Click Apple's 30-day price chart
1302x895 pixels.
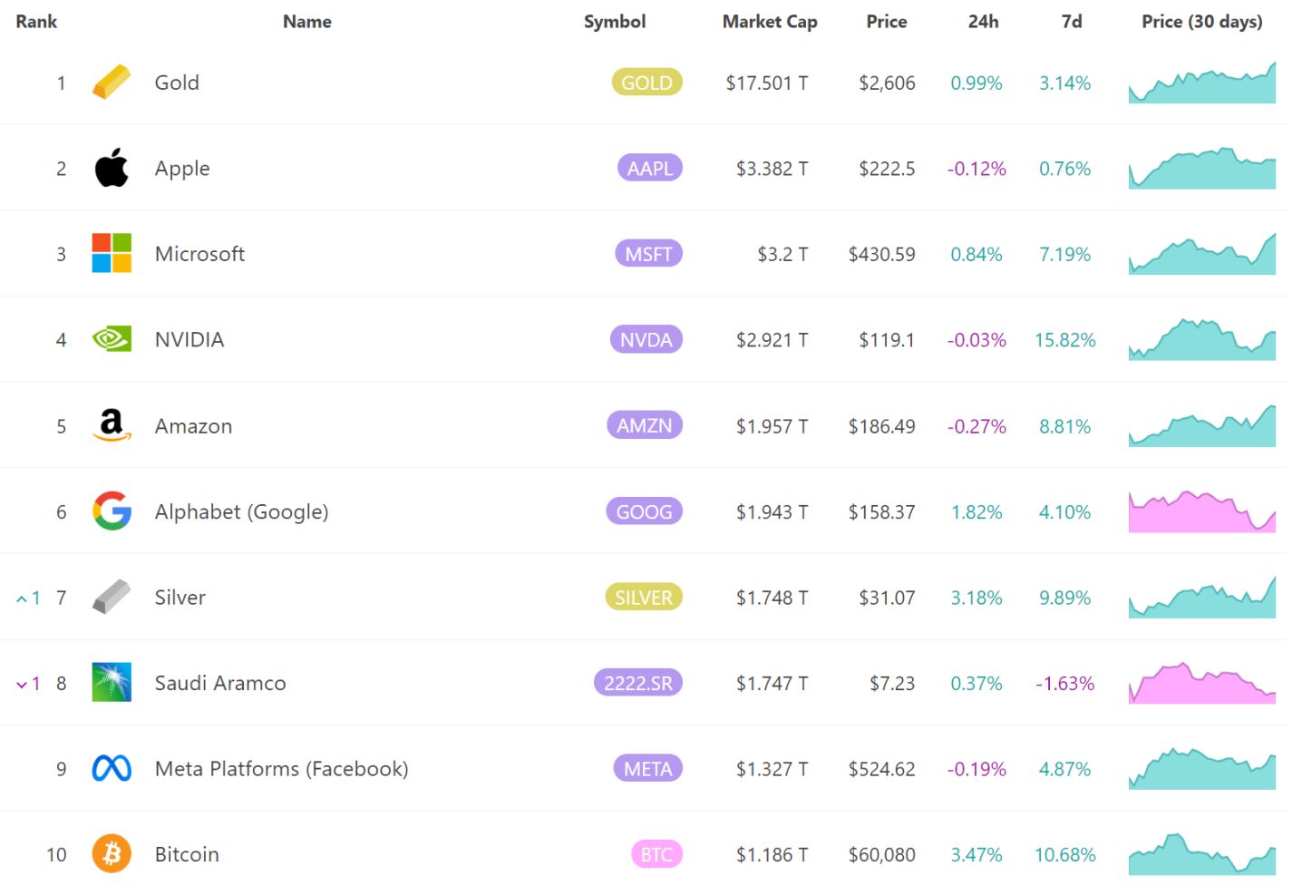coord(1202,169)
